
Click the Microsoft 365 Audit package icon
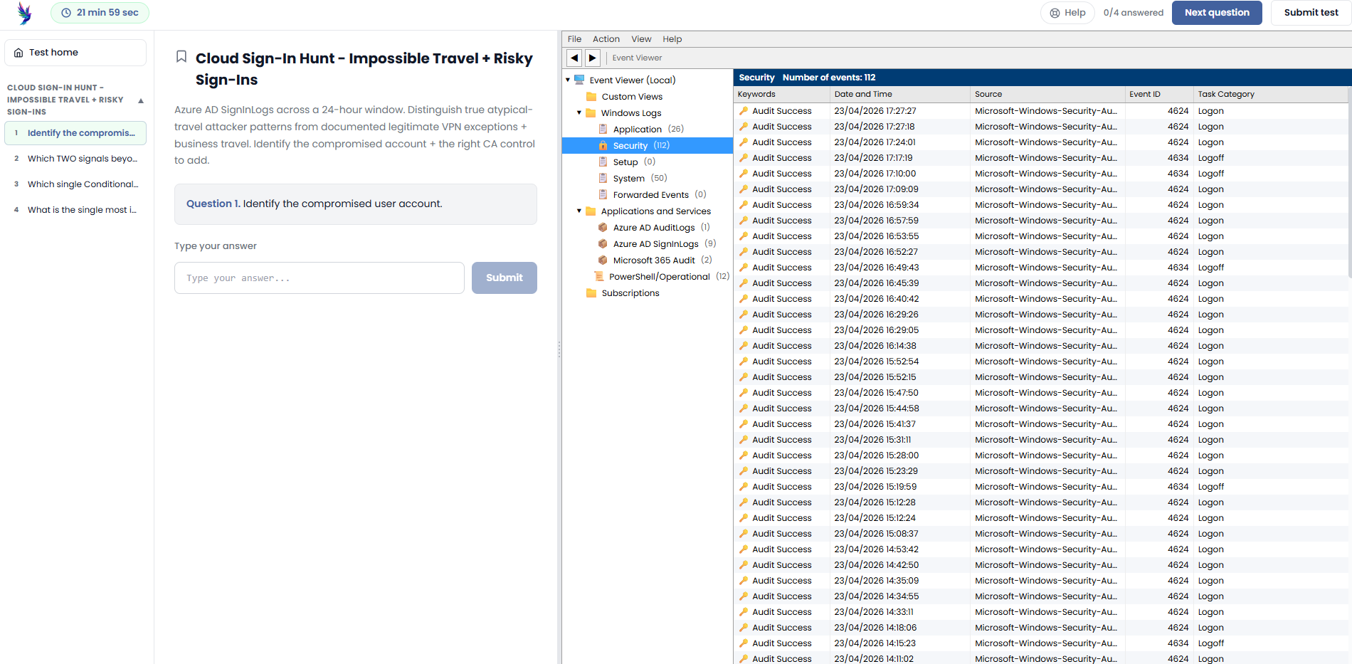[x=603, y=260]
